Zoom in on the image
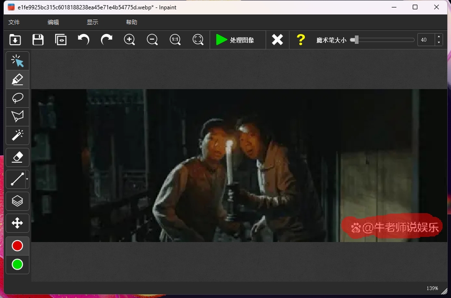This screenshot has height=298, width=451. point(129,40)
